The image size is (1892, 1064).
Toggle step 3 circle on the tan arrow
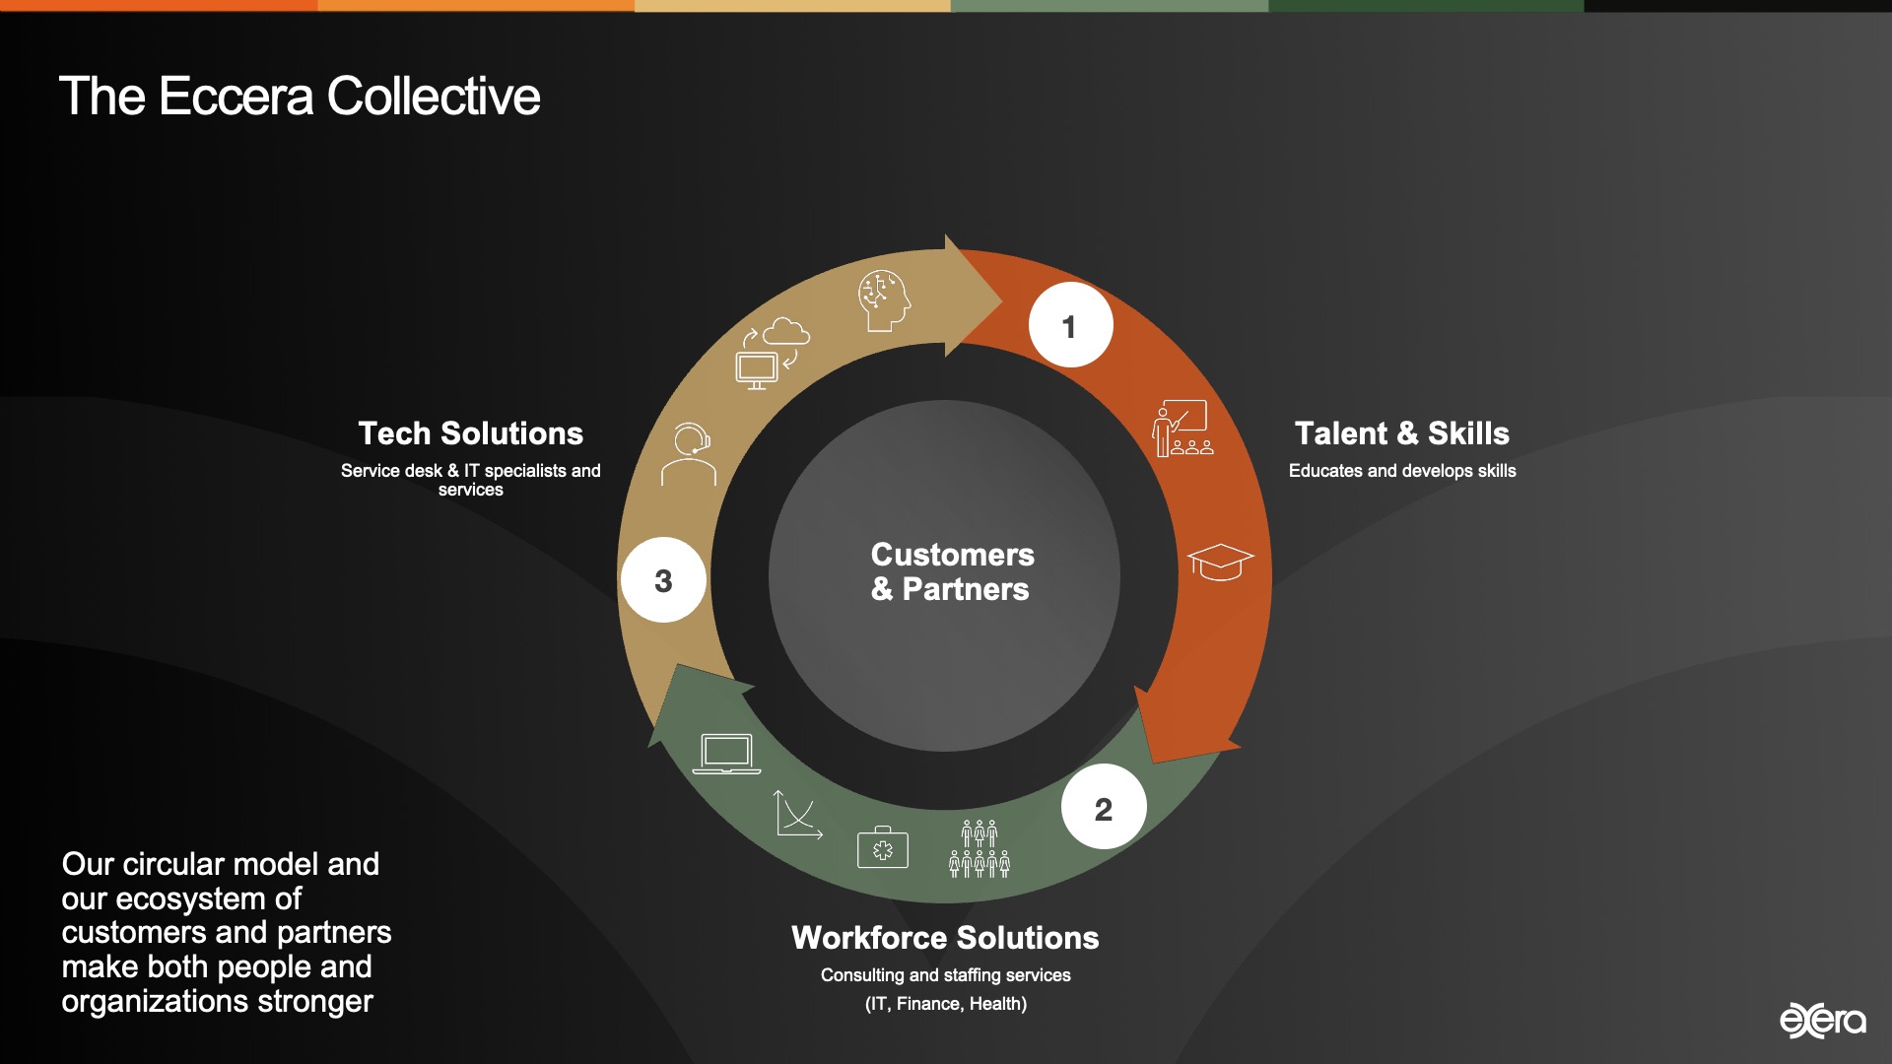point(664,579)
